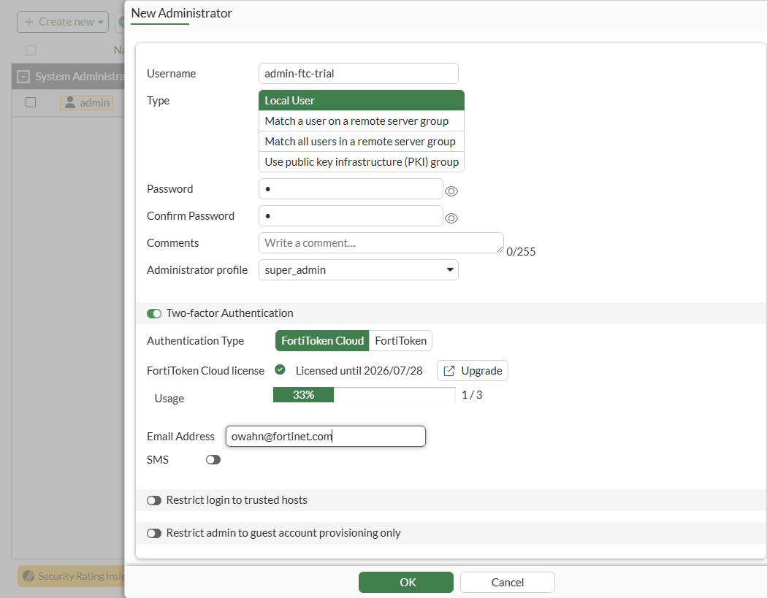Click the green license status check icon
Viewport: 767px width, 598px height.
click(x=280, y=370)
